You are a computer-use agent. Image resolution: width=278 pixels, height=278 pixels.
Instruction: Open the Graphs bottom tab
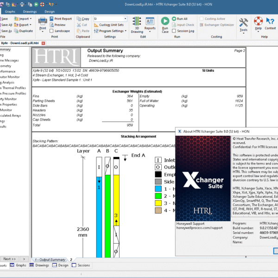tap(18, 265)
